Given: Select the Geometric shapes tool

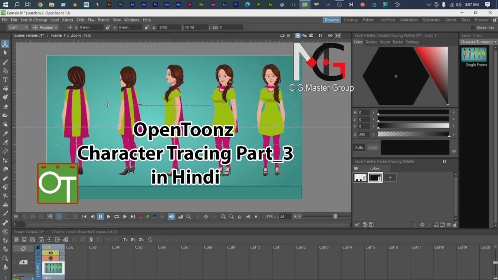Looking at the screenshot, I should tap(5, 71).
